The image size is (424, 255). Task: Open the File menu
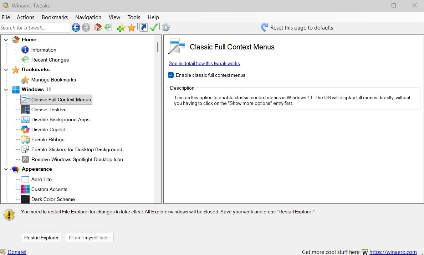coord(6,17)
